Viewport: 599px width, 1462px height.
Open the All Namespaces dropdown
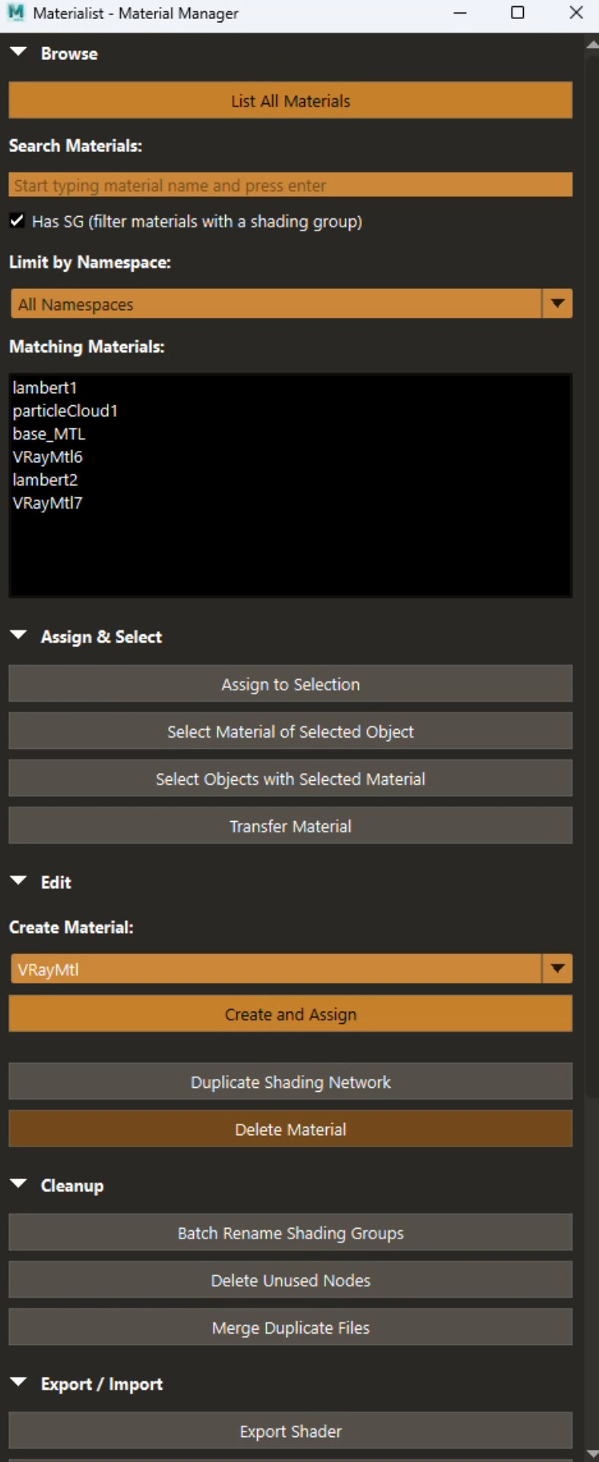(x=291, y=304)
